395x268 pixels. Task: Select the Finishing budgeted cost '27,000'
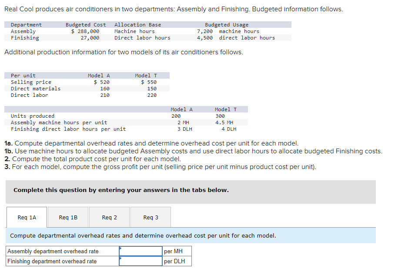90,38
